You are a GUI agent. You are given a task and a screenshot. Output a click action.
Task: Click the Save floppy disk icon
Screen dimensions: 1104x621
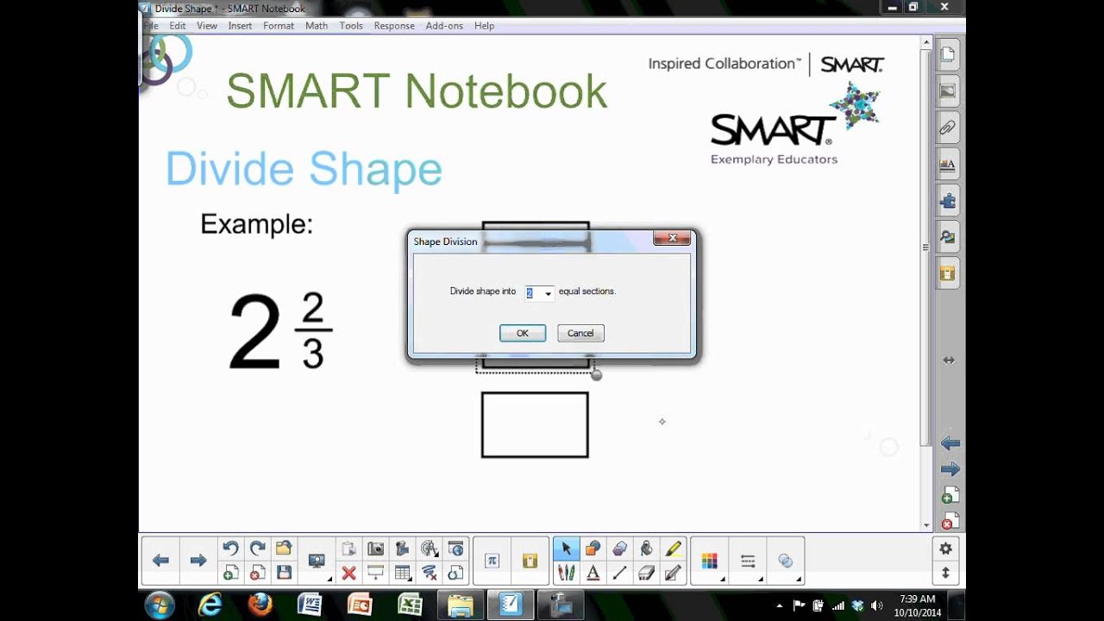[284, 573]
